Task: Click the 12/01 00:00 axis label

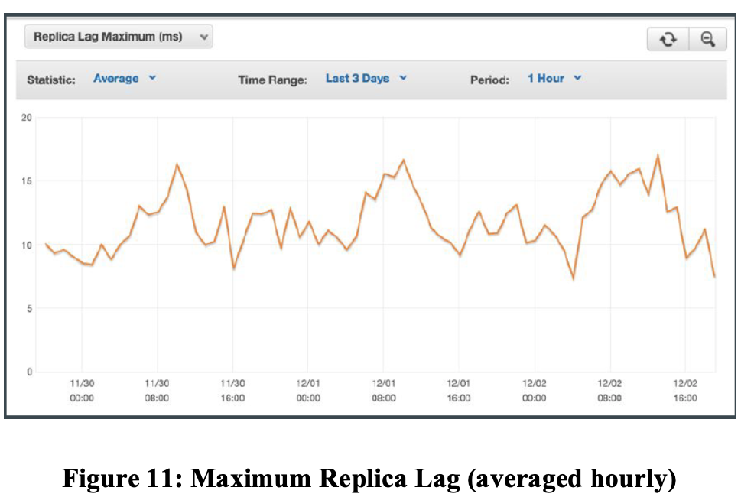Action: point(308,391)
